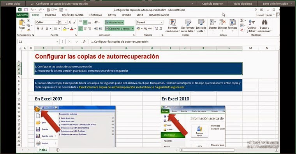Screen dimensions: 296x154
Task: Click the C2 name box field
Action: click(38, 42)
